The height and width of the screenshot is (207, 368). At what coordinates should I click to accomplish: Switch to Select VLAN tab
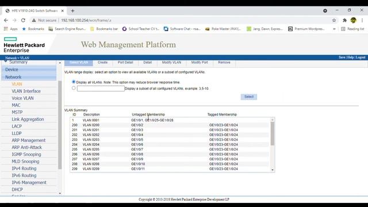click(x=79, y=63)
